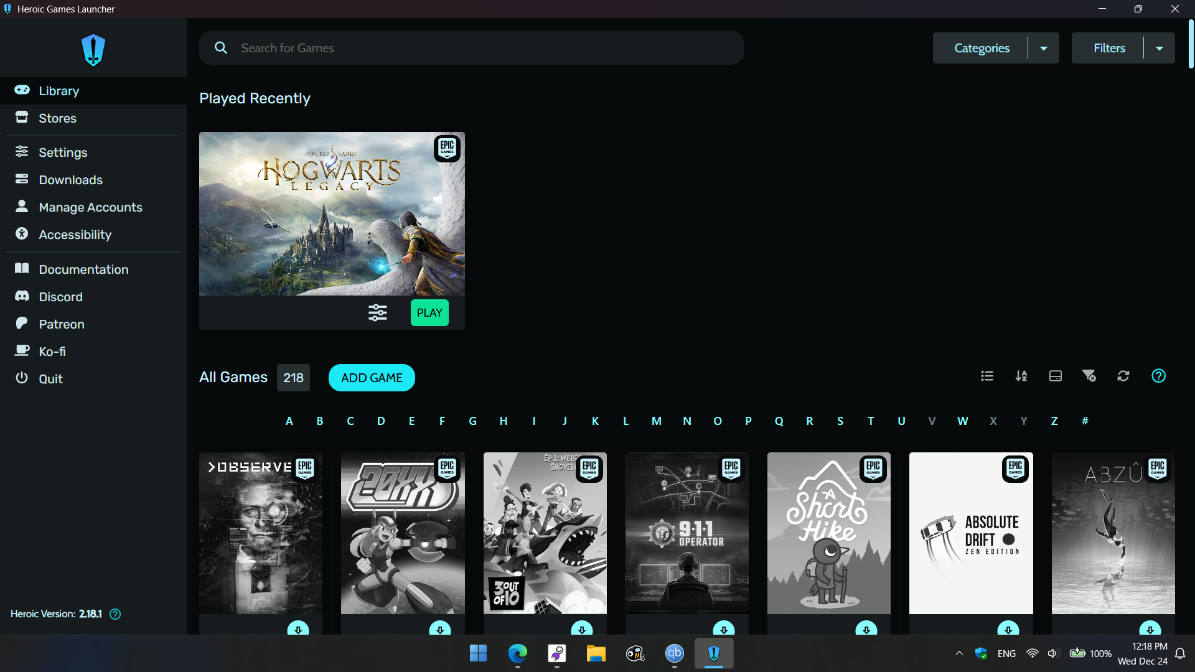
Task: Jump to letter M in alphabet filter
Action: pos(656,421)
